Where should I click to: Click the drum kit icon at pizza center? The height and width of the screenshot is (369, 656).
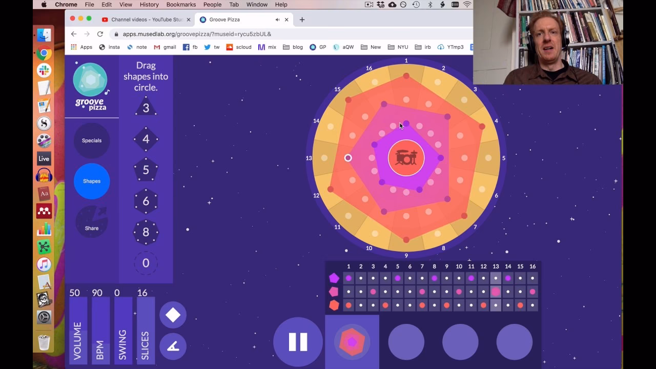[406, 158]
